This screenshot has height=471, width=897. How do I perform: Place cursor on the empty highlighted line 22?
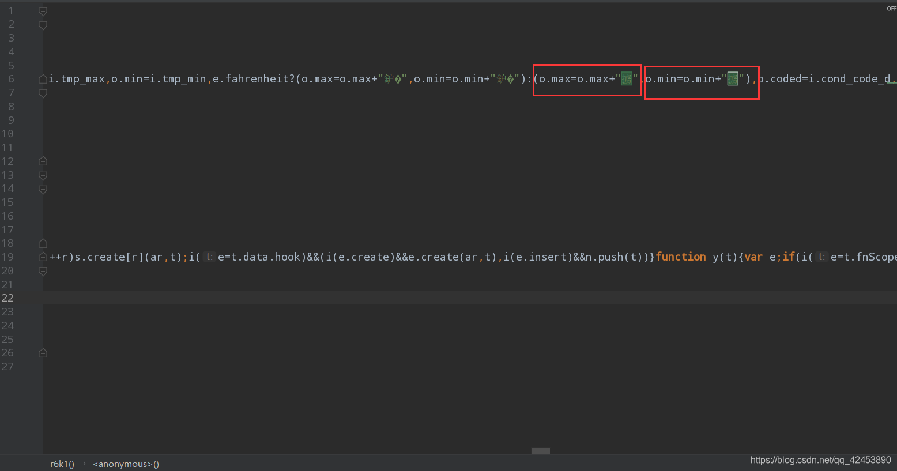[x=470, y=297]
